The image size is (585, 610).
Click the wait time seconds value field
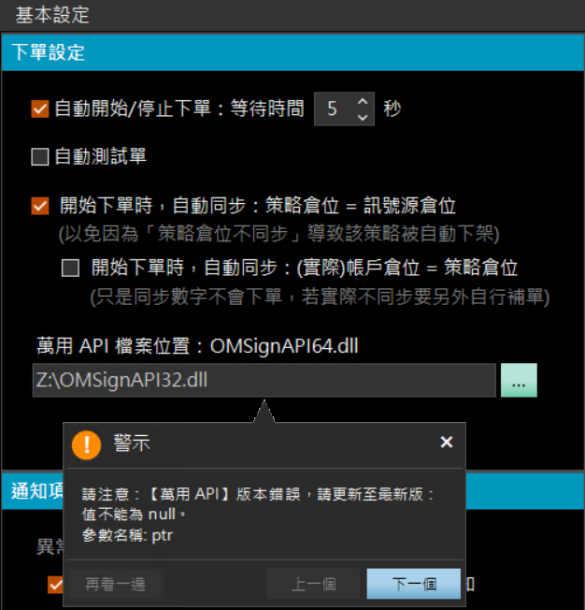click(x=334, y=109)
